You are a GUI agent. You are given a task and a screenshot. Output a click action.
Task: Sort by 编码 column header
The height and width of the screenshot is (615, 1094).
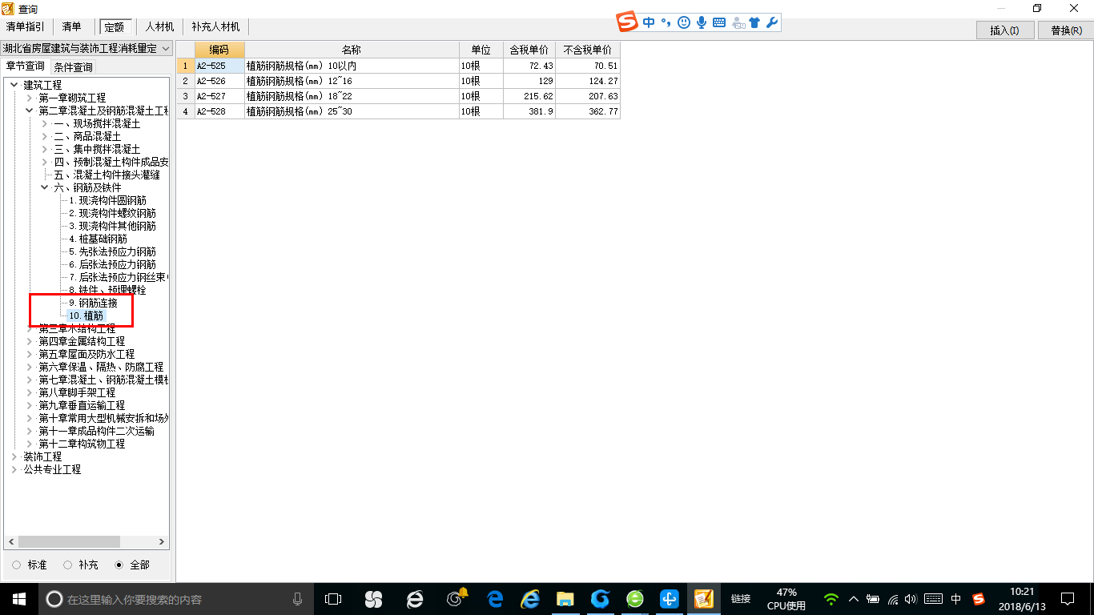pyautogui.click(x=219, y=50)
